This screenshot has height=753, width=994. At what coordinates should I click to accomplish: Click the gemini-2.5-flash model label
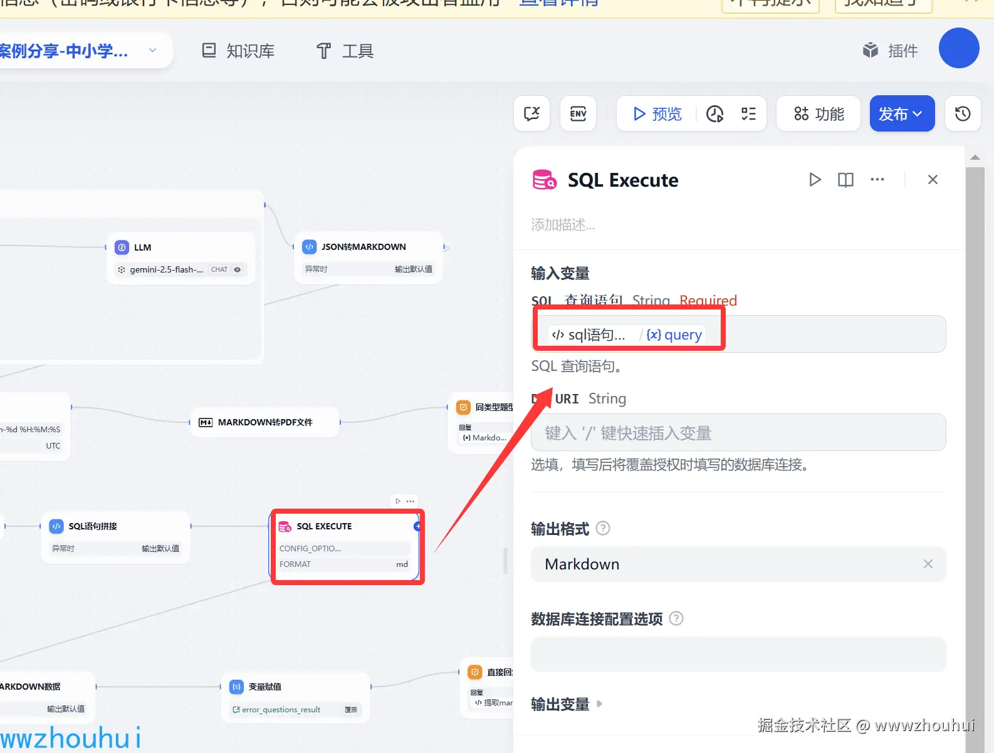click(166, 269)
